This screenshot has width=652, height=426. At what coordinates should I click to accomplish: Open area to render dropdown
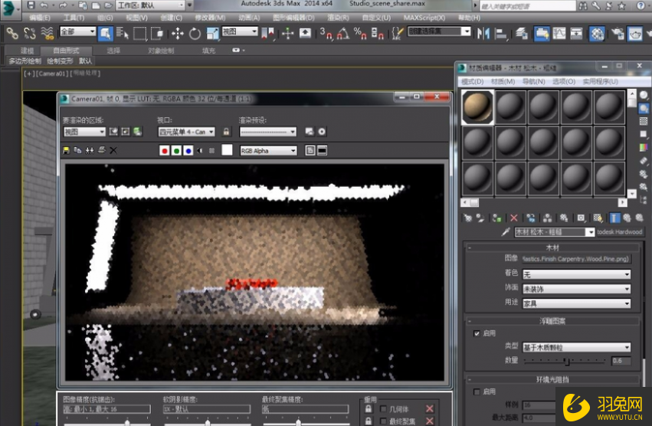click(x=84, y=132)
